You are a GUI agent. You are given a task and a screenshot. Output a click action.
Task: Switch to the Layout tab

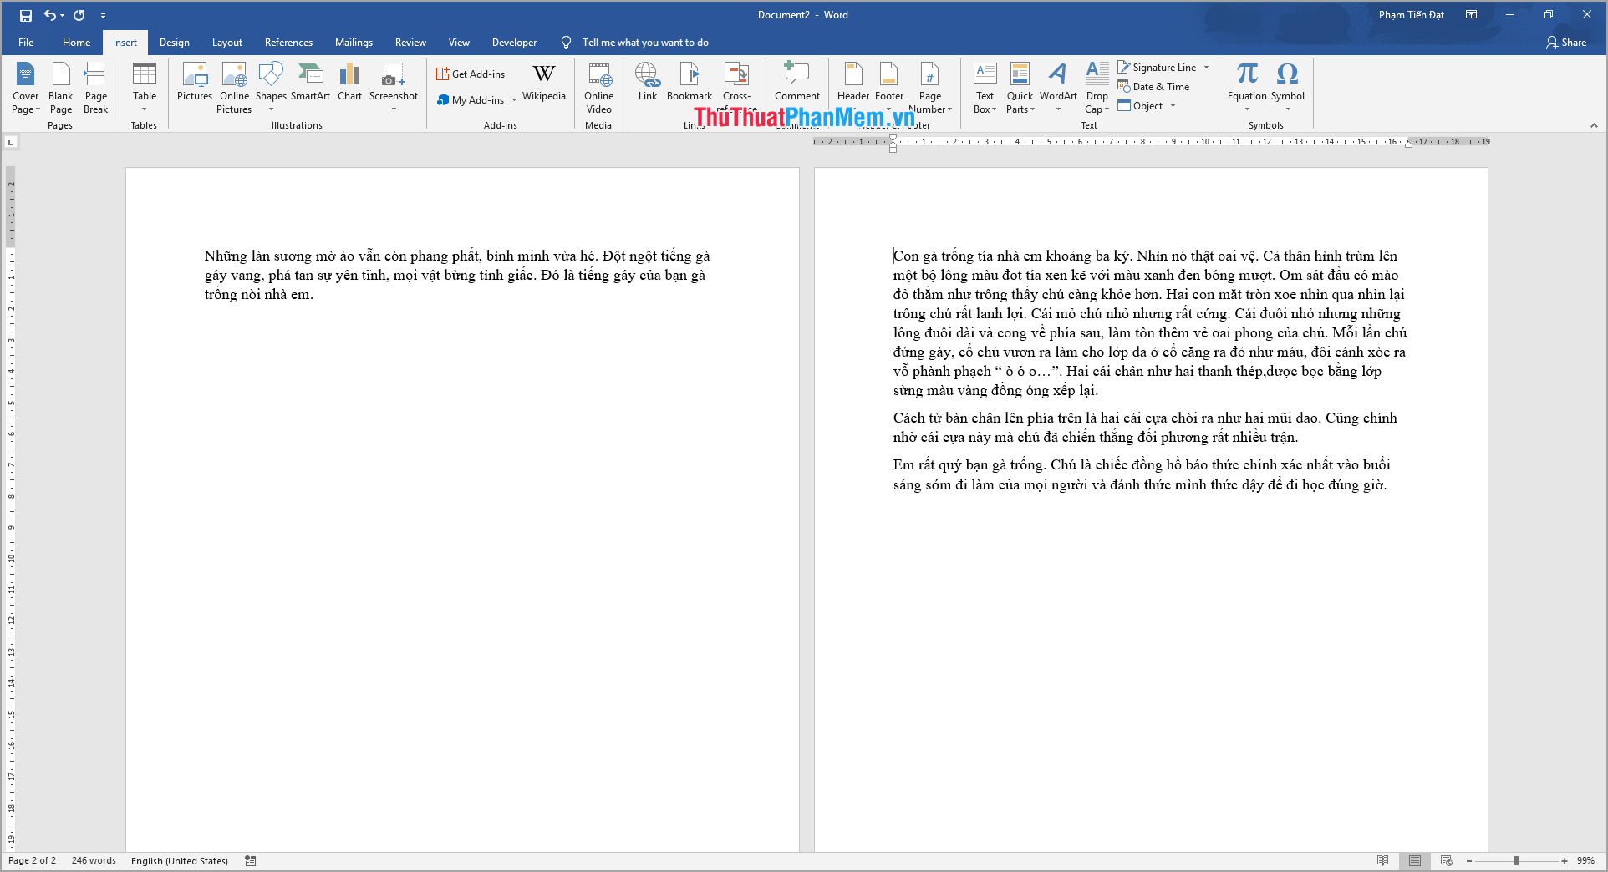226,43
